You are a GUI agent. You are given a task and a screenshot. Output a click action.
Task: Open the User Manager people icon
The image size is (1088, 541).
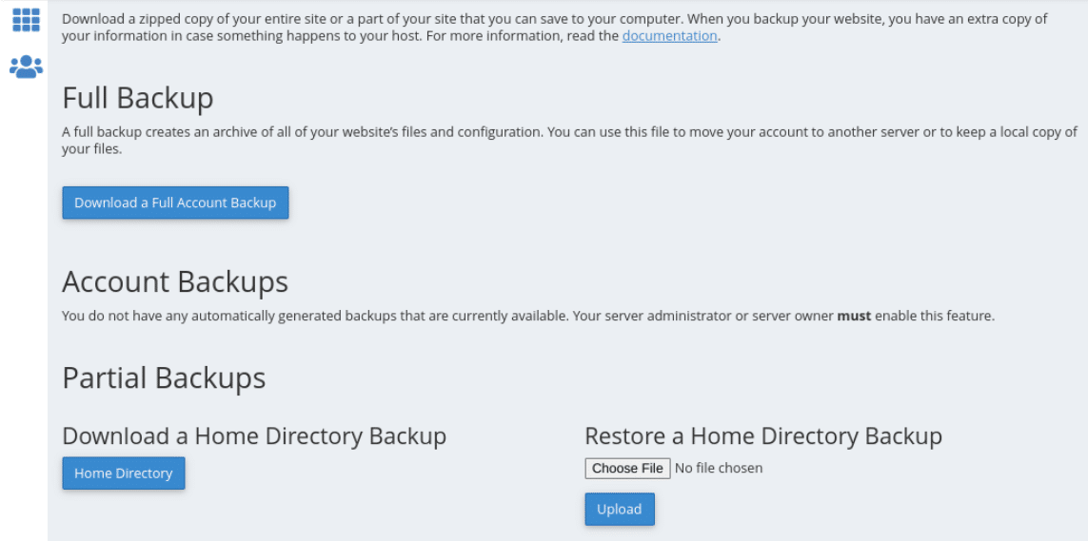pos(26,67)
